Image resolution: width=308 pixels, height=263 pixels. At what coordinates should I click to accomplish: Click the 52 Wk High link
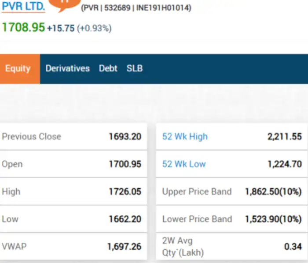pos(185,136)
